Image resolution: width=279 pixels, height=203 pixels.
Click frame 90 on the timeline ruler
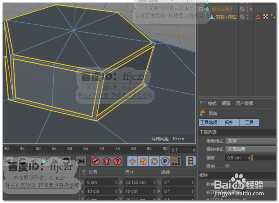tap(165, 148)
